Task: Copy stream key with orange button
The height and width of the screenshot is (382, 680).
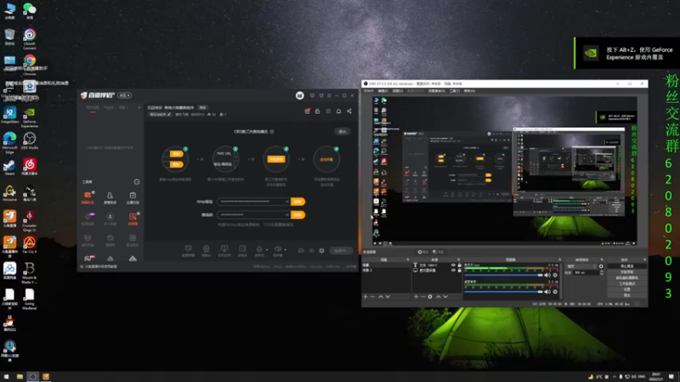Action: (298, 215)
